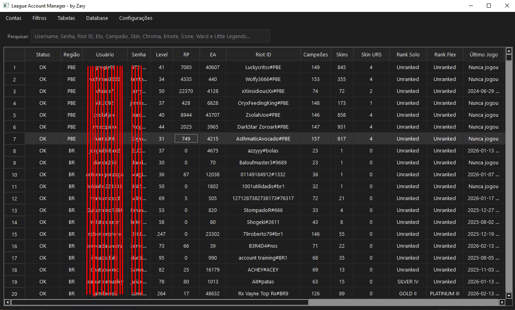This screenshot has height=310, width=515.
Task: Click the app icon in title bar
Action: tap(6, 6)
